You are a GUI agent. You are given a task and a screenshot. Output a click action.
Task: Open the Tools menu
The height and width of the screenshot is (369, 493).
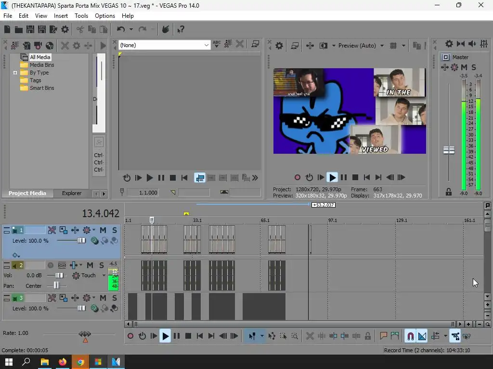coord(81,16)
